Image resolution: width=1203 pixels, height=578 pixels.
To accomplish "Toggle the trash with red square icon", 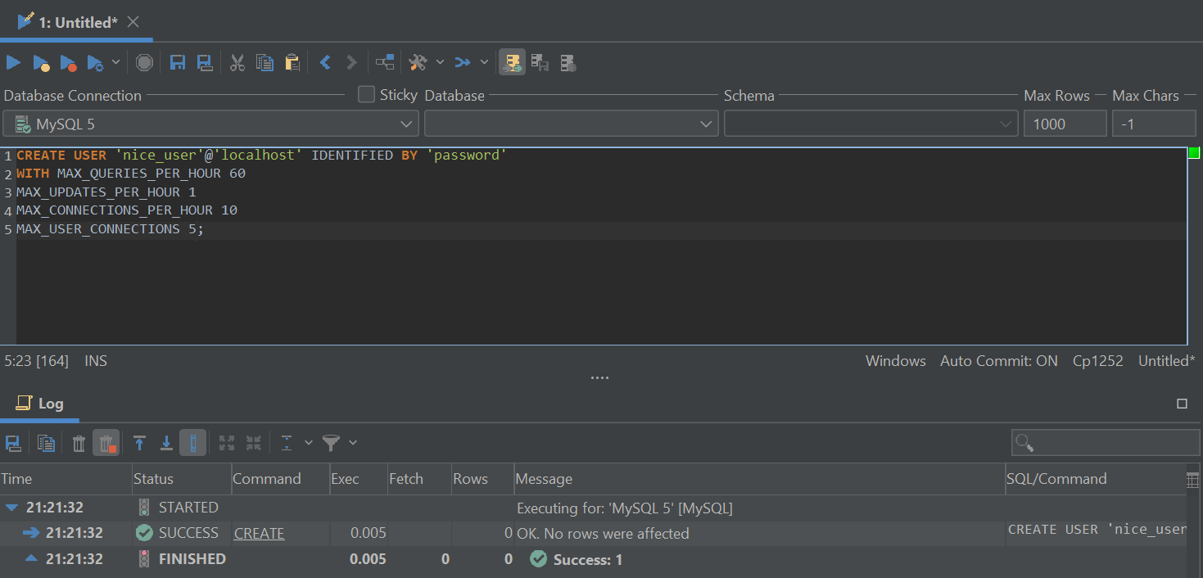I will [106, 443].
